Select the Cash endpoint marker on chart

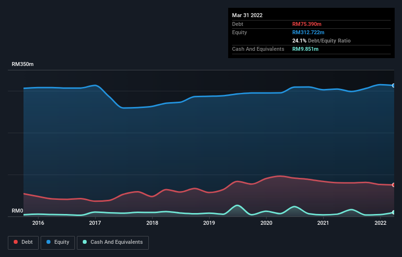[x=394, y=212]
